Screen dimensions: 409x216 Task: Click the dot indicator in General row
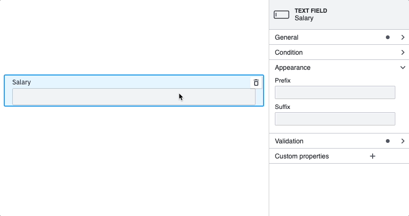click(x=388, y=37)
